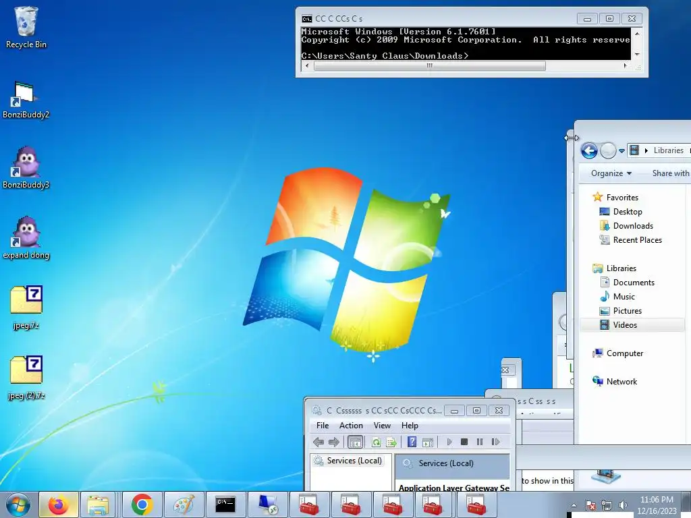This screenshot has width=691, height=518.
Task: Select Network in Explorer navigation pane
Action: pos(615,382)
